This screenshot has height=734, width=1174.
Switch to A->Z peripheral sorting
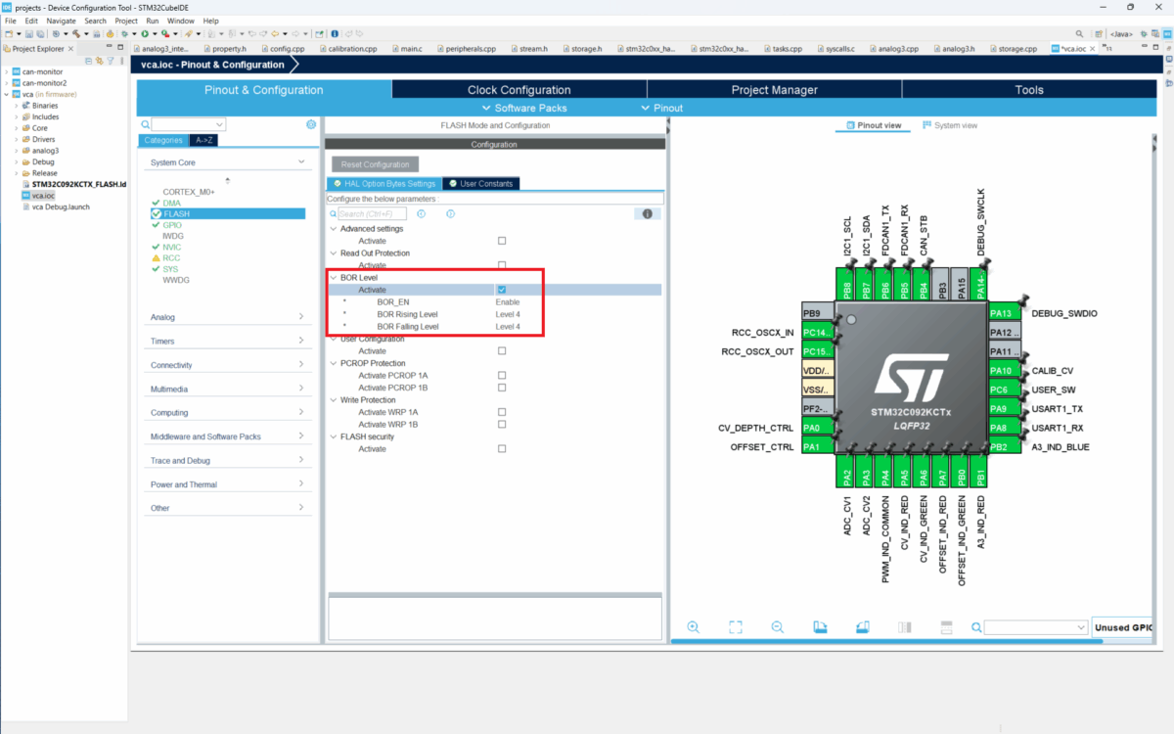pos(205,140)
